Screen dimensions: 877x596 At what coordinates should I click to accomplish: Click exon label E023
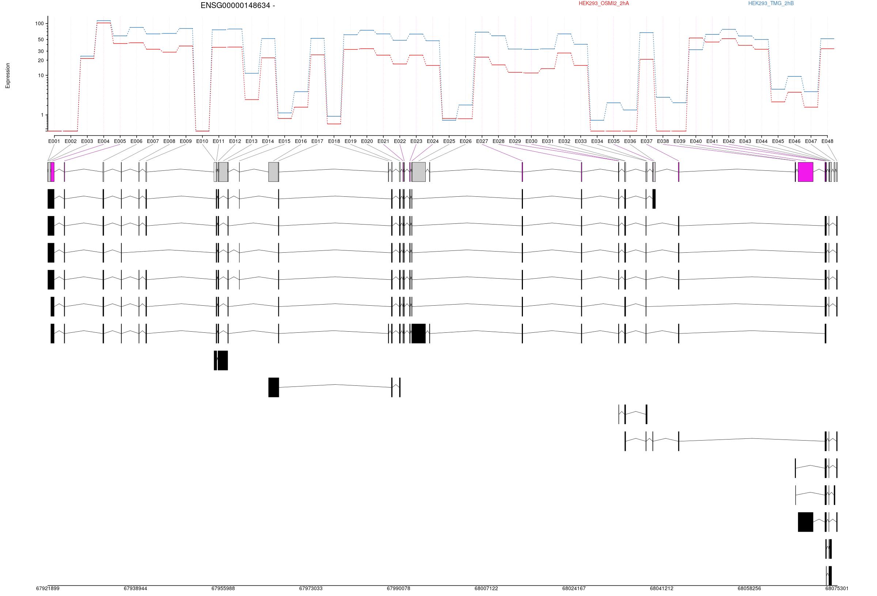(x=416, y=141)
